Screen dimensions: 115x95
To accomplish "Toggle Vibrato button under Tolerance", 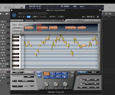I will point(29,86).
